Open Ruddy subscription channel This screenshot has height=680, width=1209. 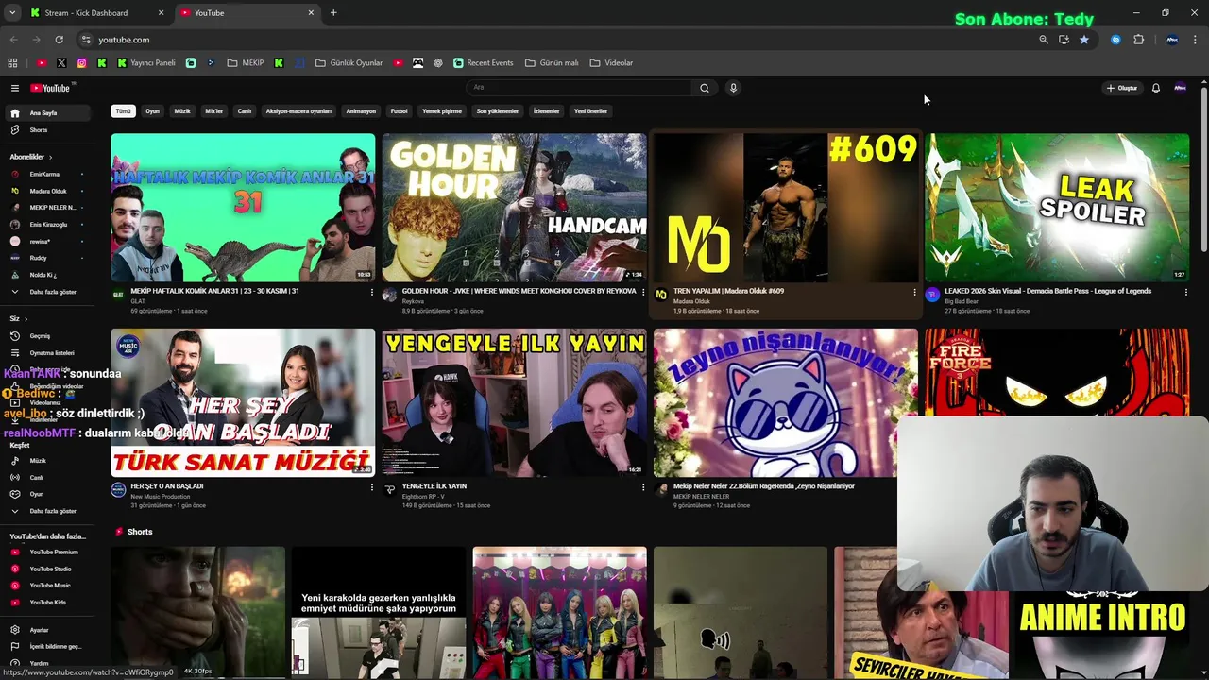47,258
